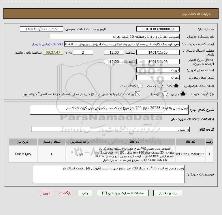The image size is (222, 215).
Task: Click the response deadline time 12:00 field
Action: 114,52
